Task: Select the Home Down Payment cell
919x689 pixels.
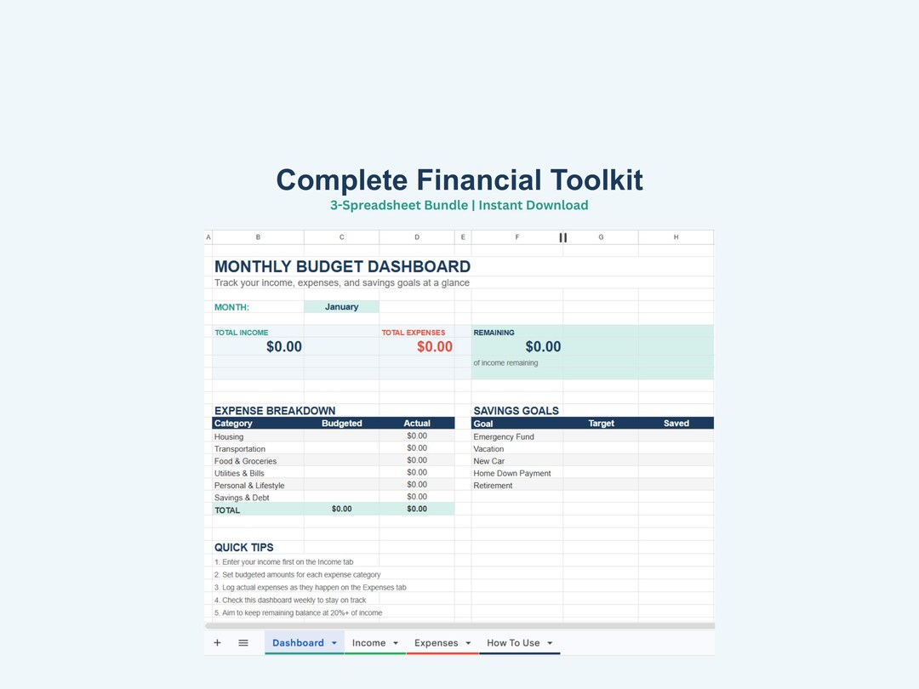Action: [x=517, y=474]
